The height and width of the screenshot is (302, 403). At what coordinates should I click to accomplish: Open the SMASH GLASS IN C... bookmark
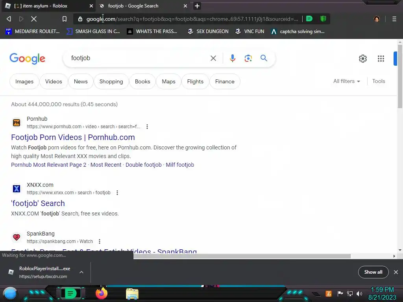click(x=93, y=31)
